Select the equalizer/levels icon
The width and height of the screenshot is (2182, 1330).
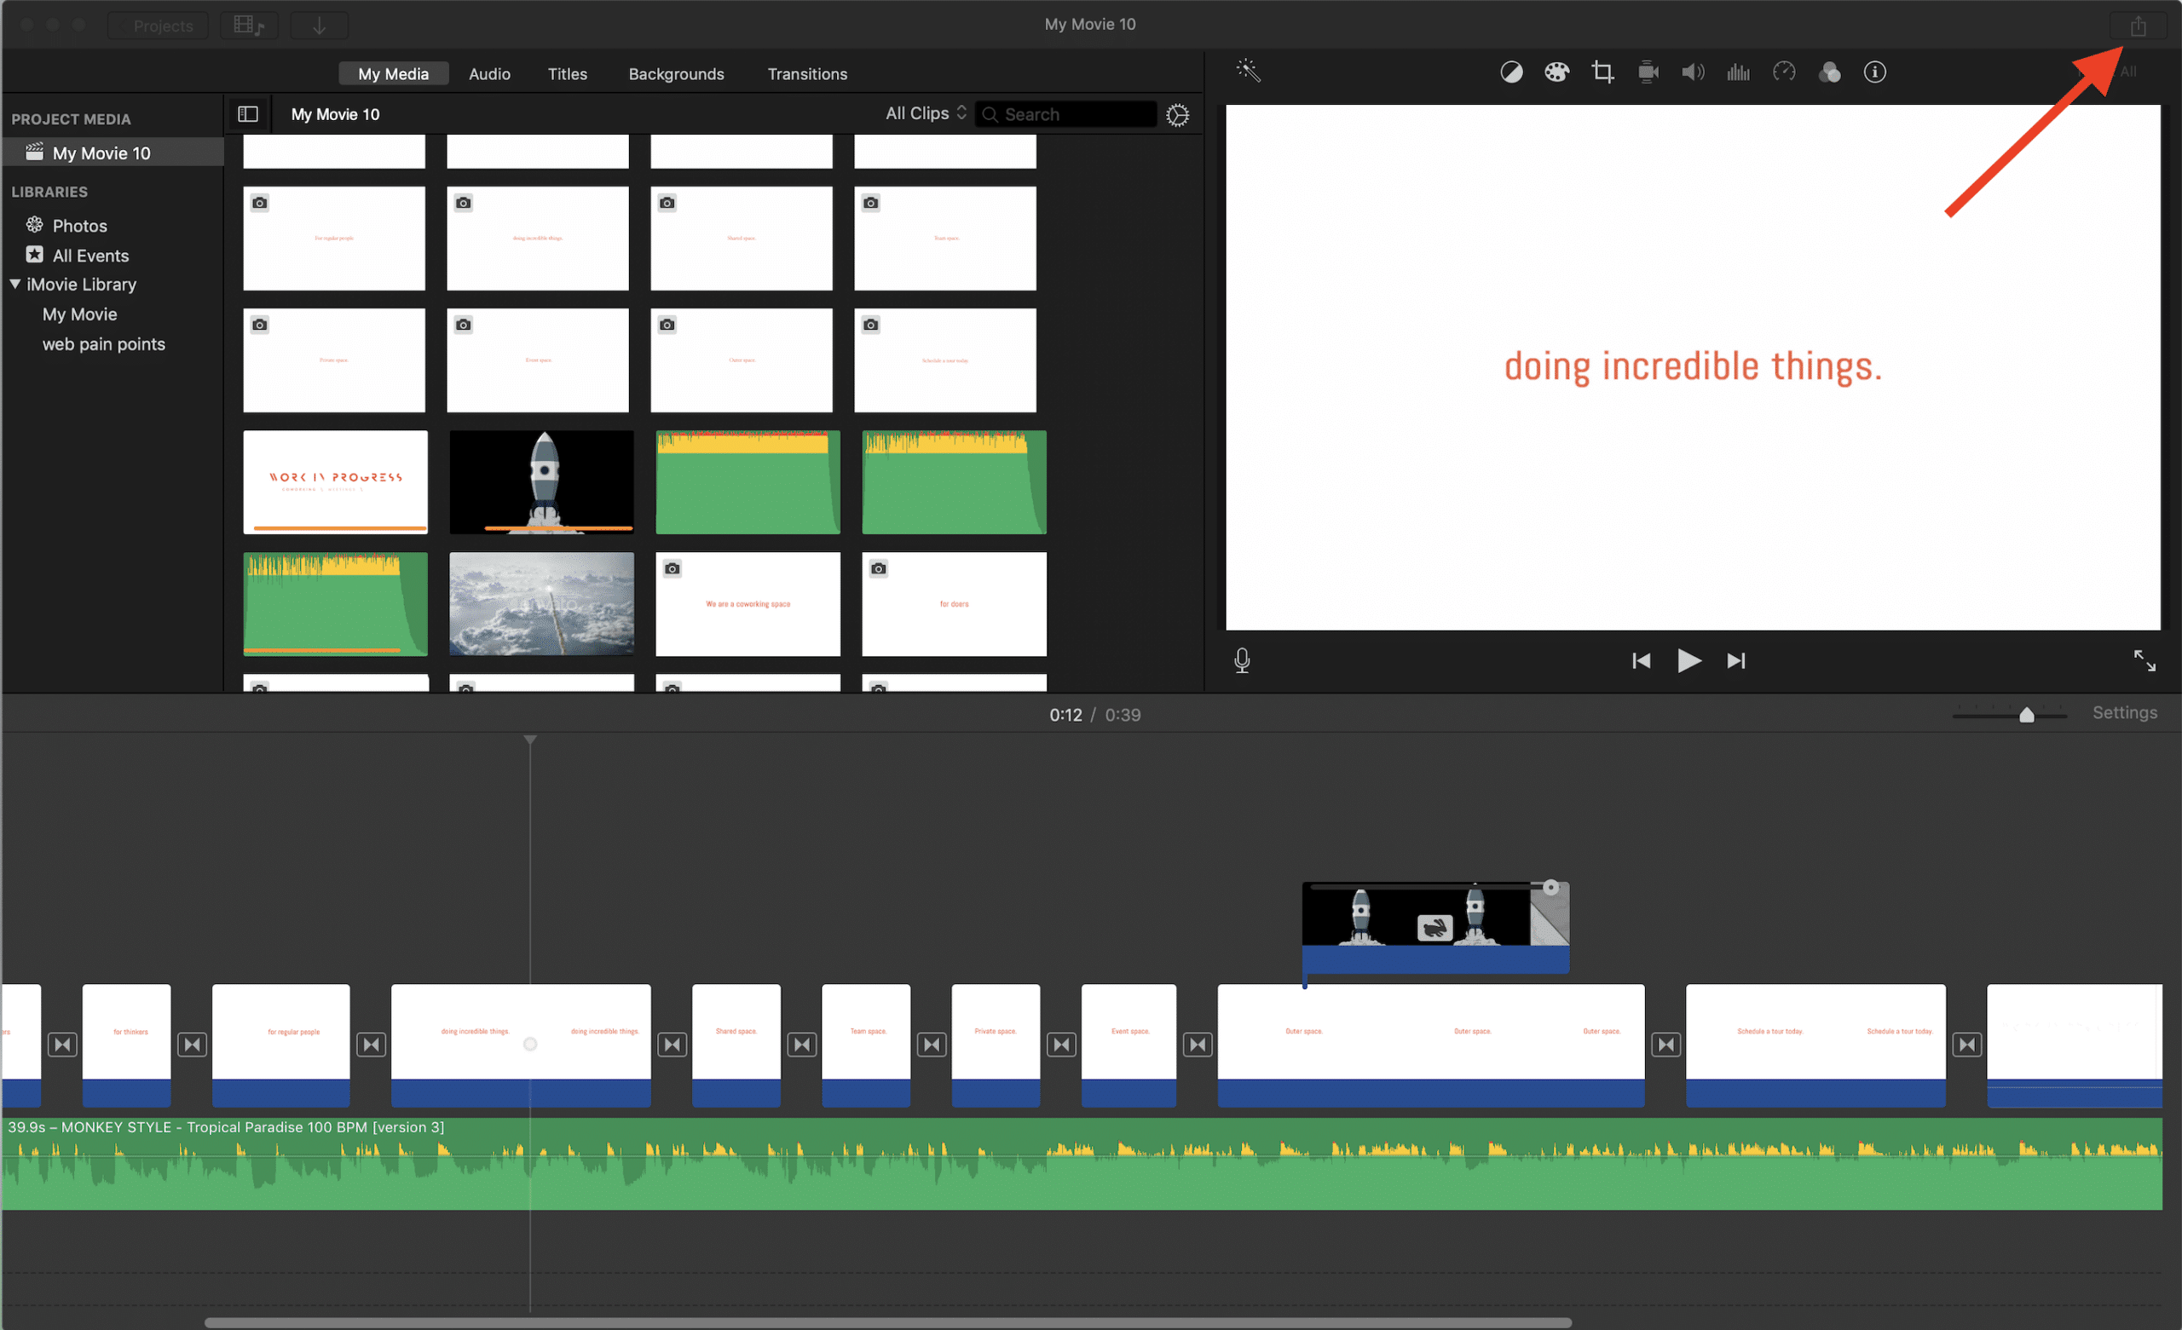tap(1742, 73)
